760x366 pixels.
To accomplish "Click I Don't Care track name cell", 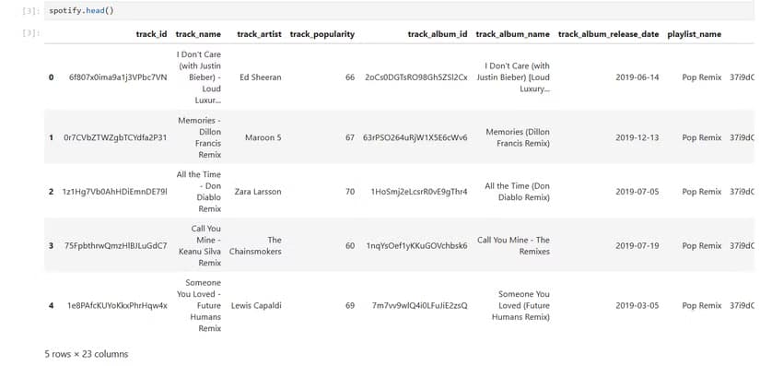I will pyautogui.click(x=199, y=77).
